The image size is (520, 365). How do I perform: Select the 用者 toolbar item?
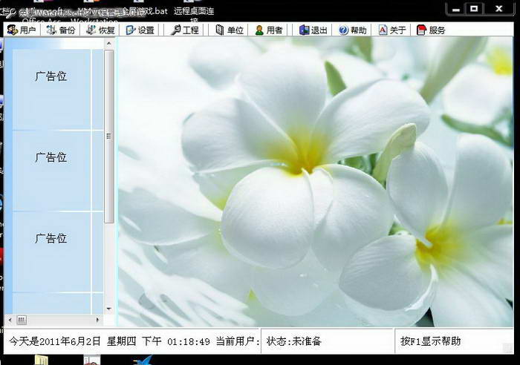point(268,30)
